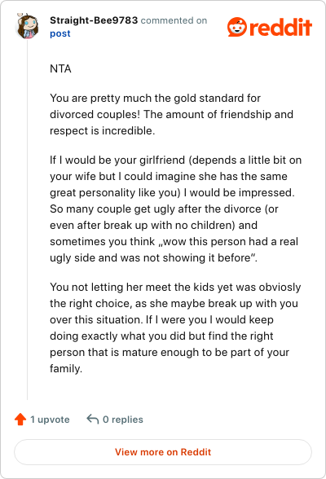Open Straight-Bee9783's avatar image
This screenshot has height=479, width=326.
pyautogui.click(x=27, y=26)
